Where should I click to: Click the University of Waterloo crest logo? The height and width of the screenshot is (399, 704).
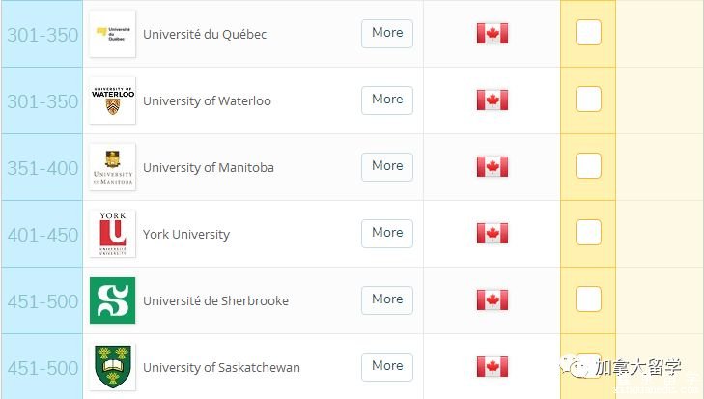point(112,100)
